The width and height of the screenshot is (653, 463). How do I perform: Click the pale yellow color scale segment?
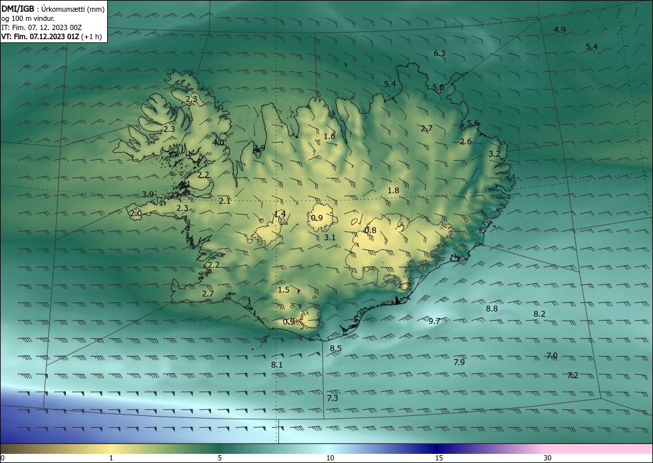pos(111,449)
